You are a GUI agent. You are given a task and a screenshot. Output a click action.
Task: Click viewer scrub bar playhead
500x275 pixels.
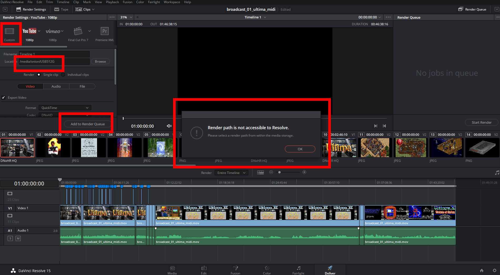tap(123, 118)
